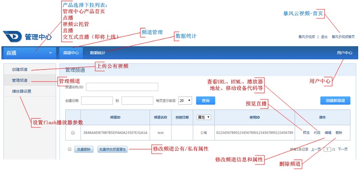Click the 管理中心 logo icon
The width and height of the screenshot is (360, 170).
point(13,36)
